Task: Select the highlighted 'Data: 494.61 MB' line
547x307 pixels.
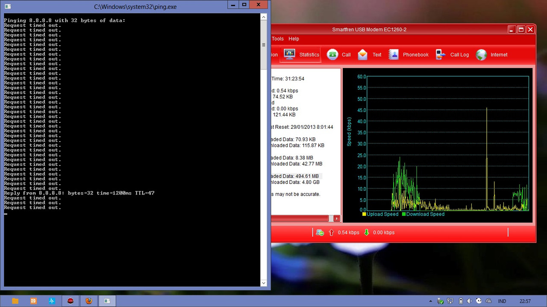Action: (295, 176)
